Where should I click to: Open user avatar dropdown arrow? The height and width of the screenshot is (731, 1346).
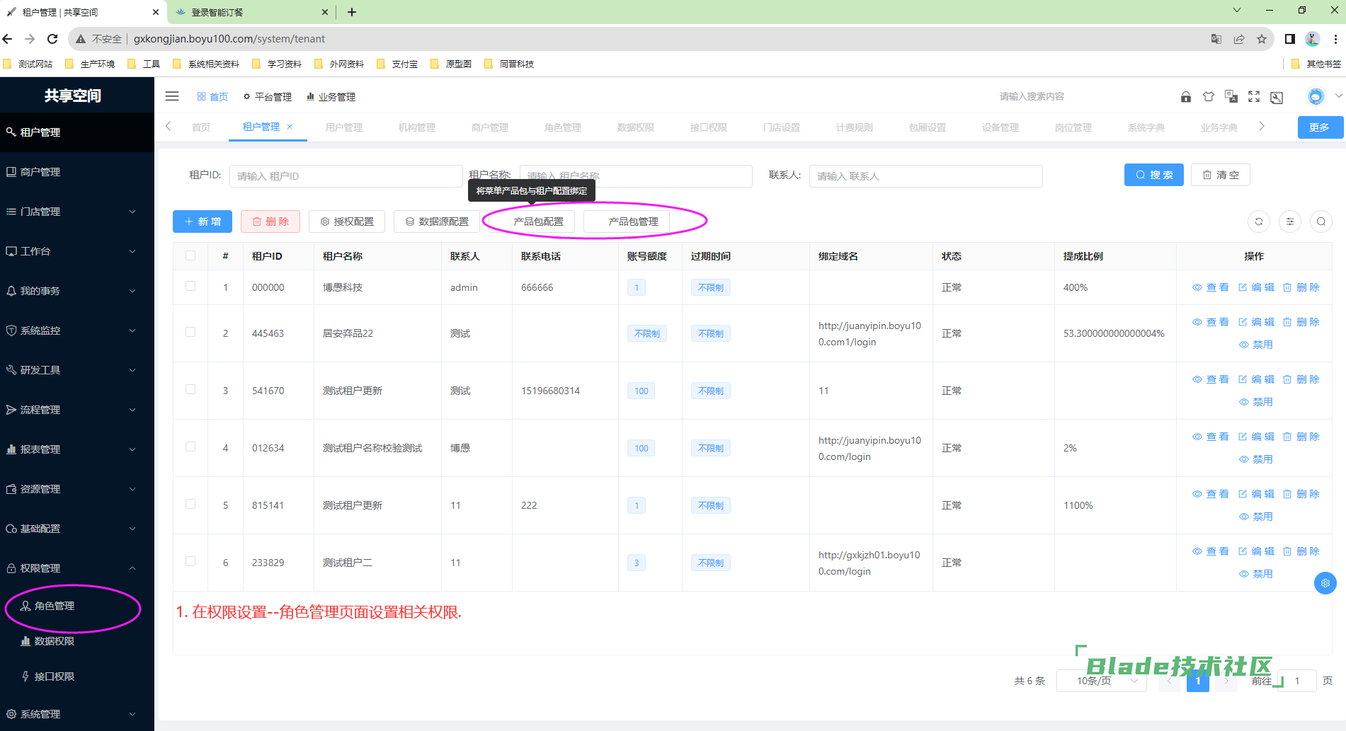click(x=1338, y=96)
